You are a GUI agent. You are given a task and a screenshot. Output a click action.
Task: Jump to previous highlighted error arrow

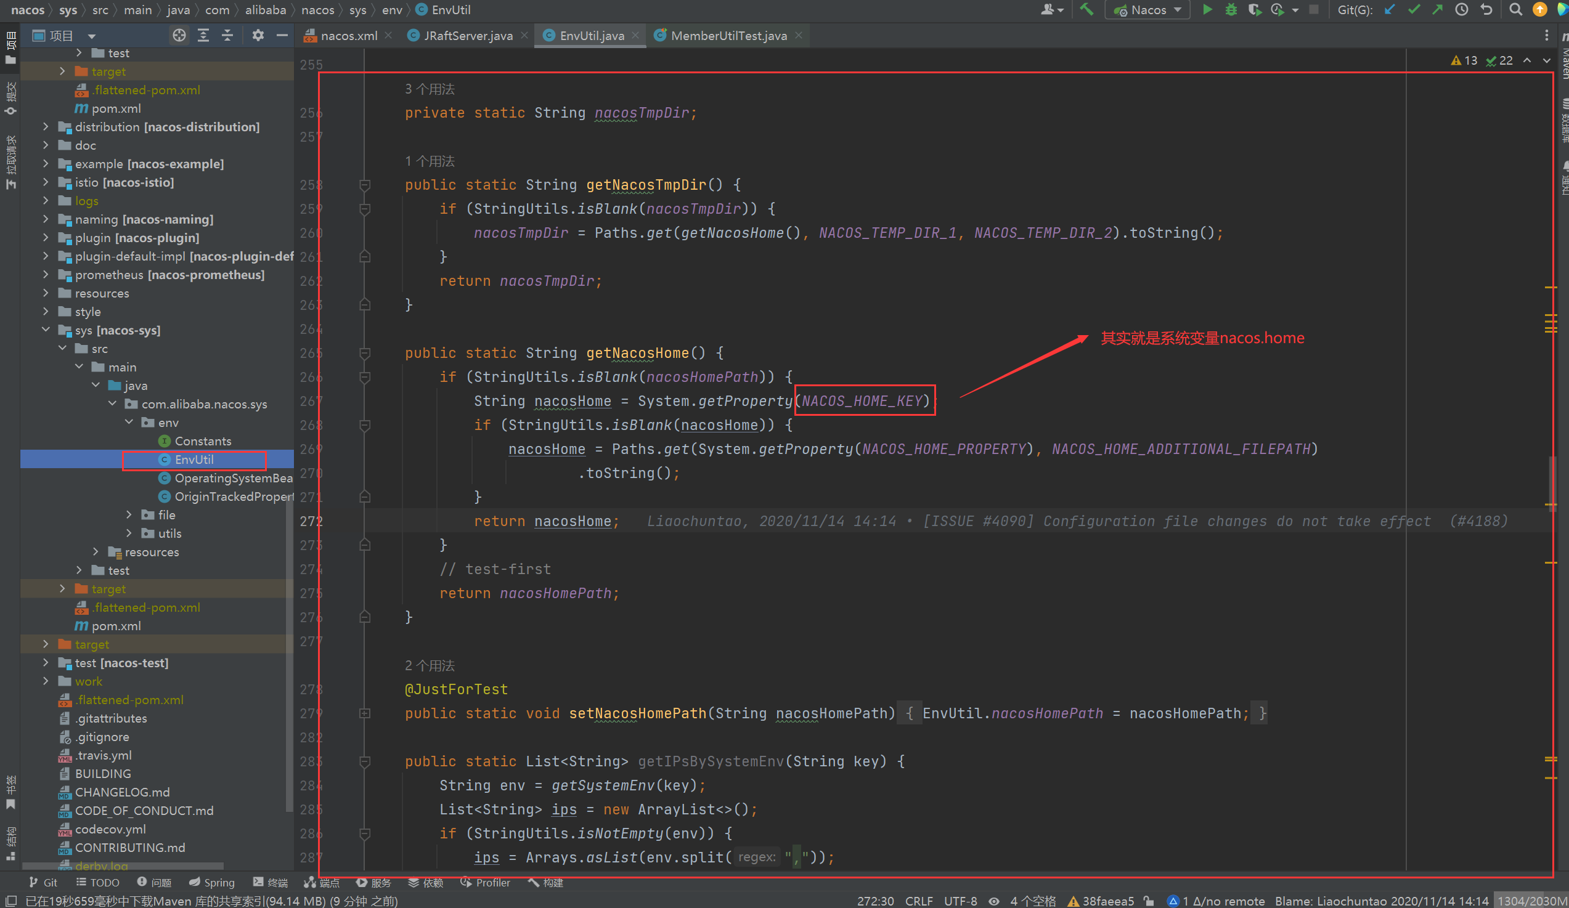(x=1527, y=60)
